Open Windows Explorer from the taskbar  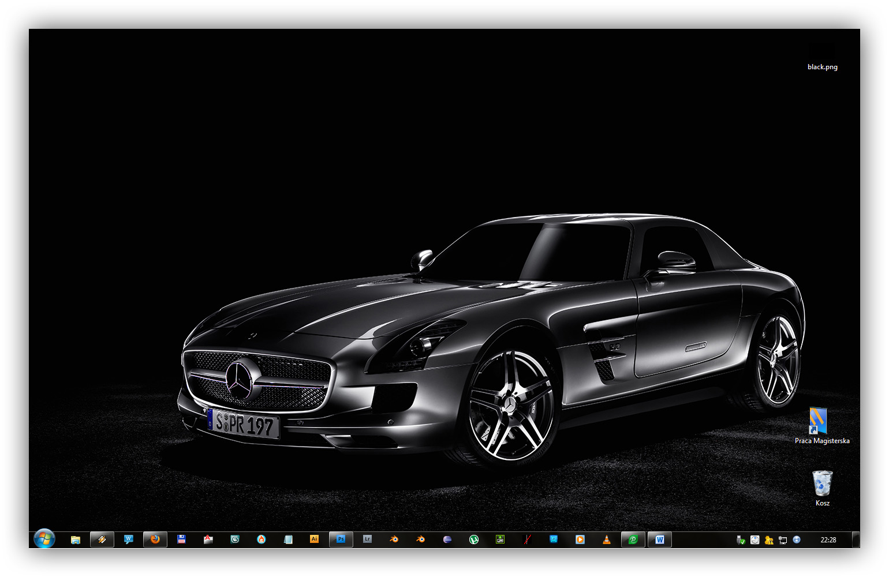[76, 540]
